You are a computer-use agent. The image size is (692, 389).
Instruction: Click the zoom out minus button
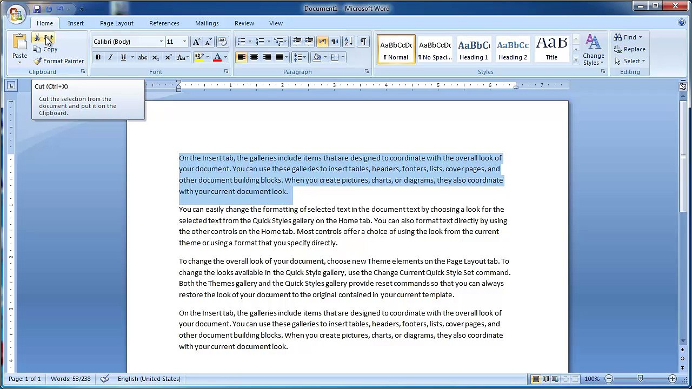tap(609, 379)
